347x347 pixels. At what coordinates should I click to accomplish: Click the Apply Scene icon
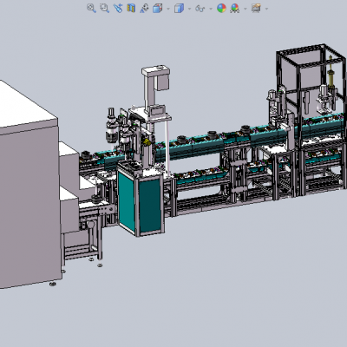pos(235,8)
